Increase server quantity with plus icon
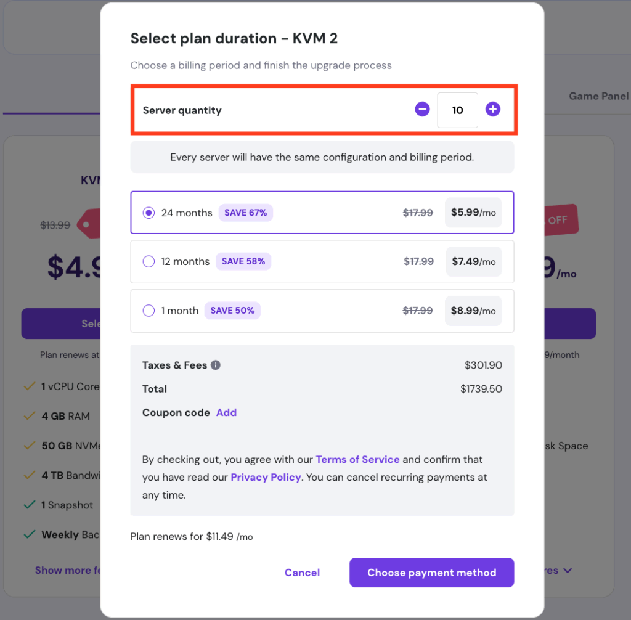 [x=492, y=110]
